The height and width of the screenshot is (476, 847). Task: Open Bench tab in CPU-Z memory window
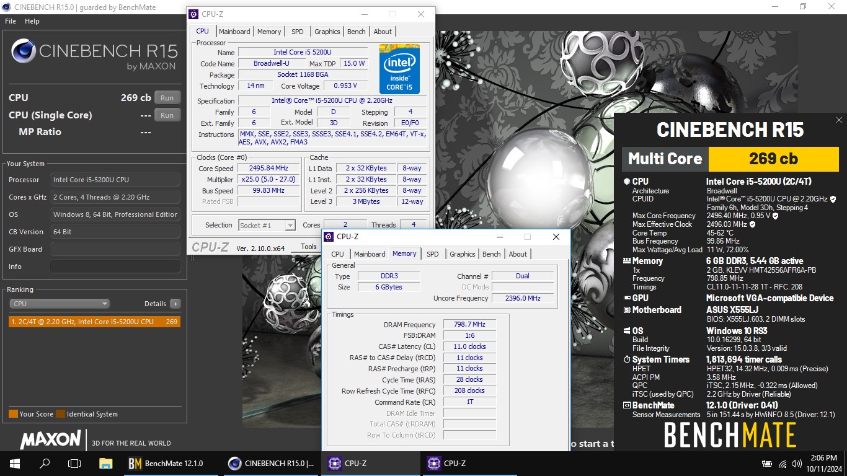click(x=491, y=254)
